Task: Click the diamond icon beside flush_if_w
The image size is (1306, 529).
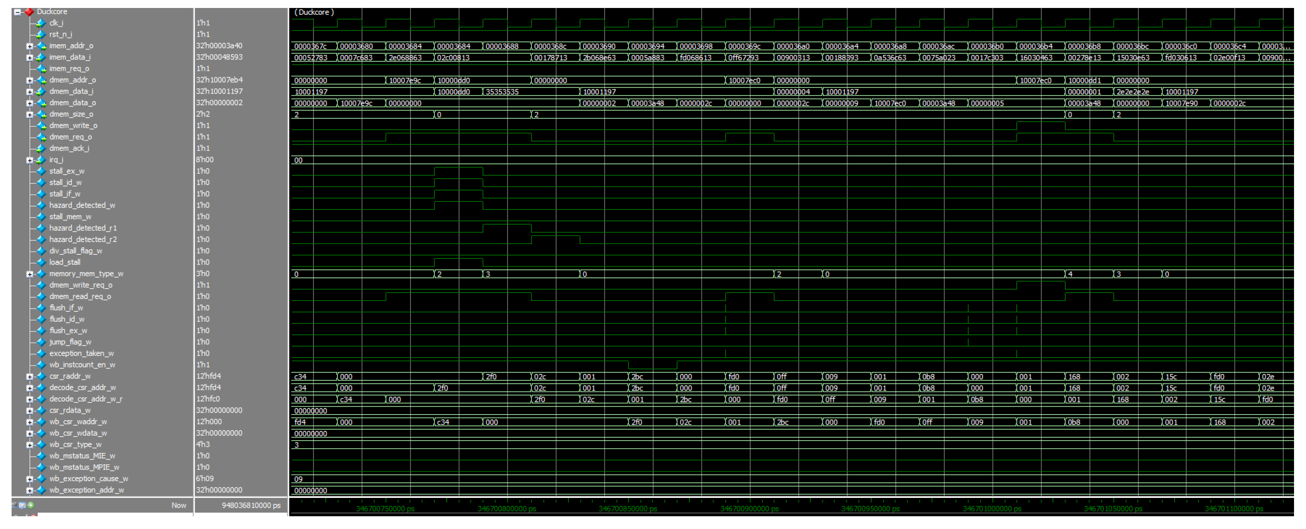Action: point(41,308)
